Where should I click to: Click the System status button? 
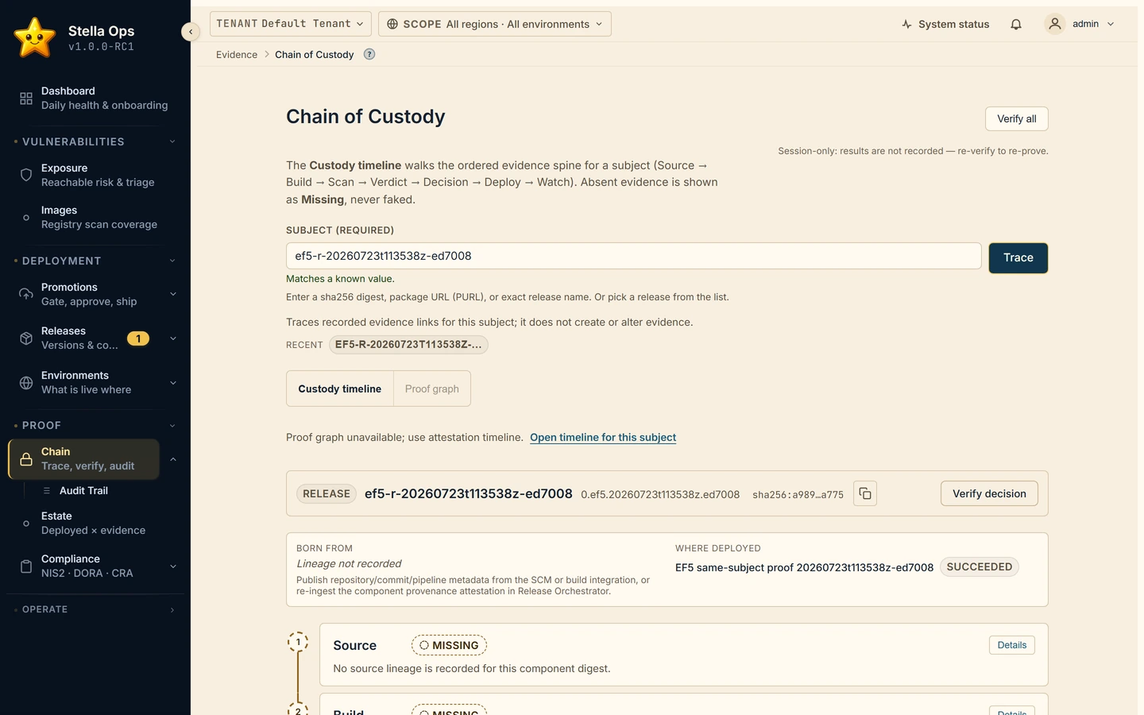tap(945, 25)
